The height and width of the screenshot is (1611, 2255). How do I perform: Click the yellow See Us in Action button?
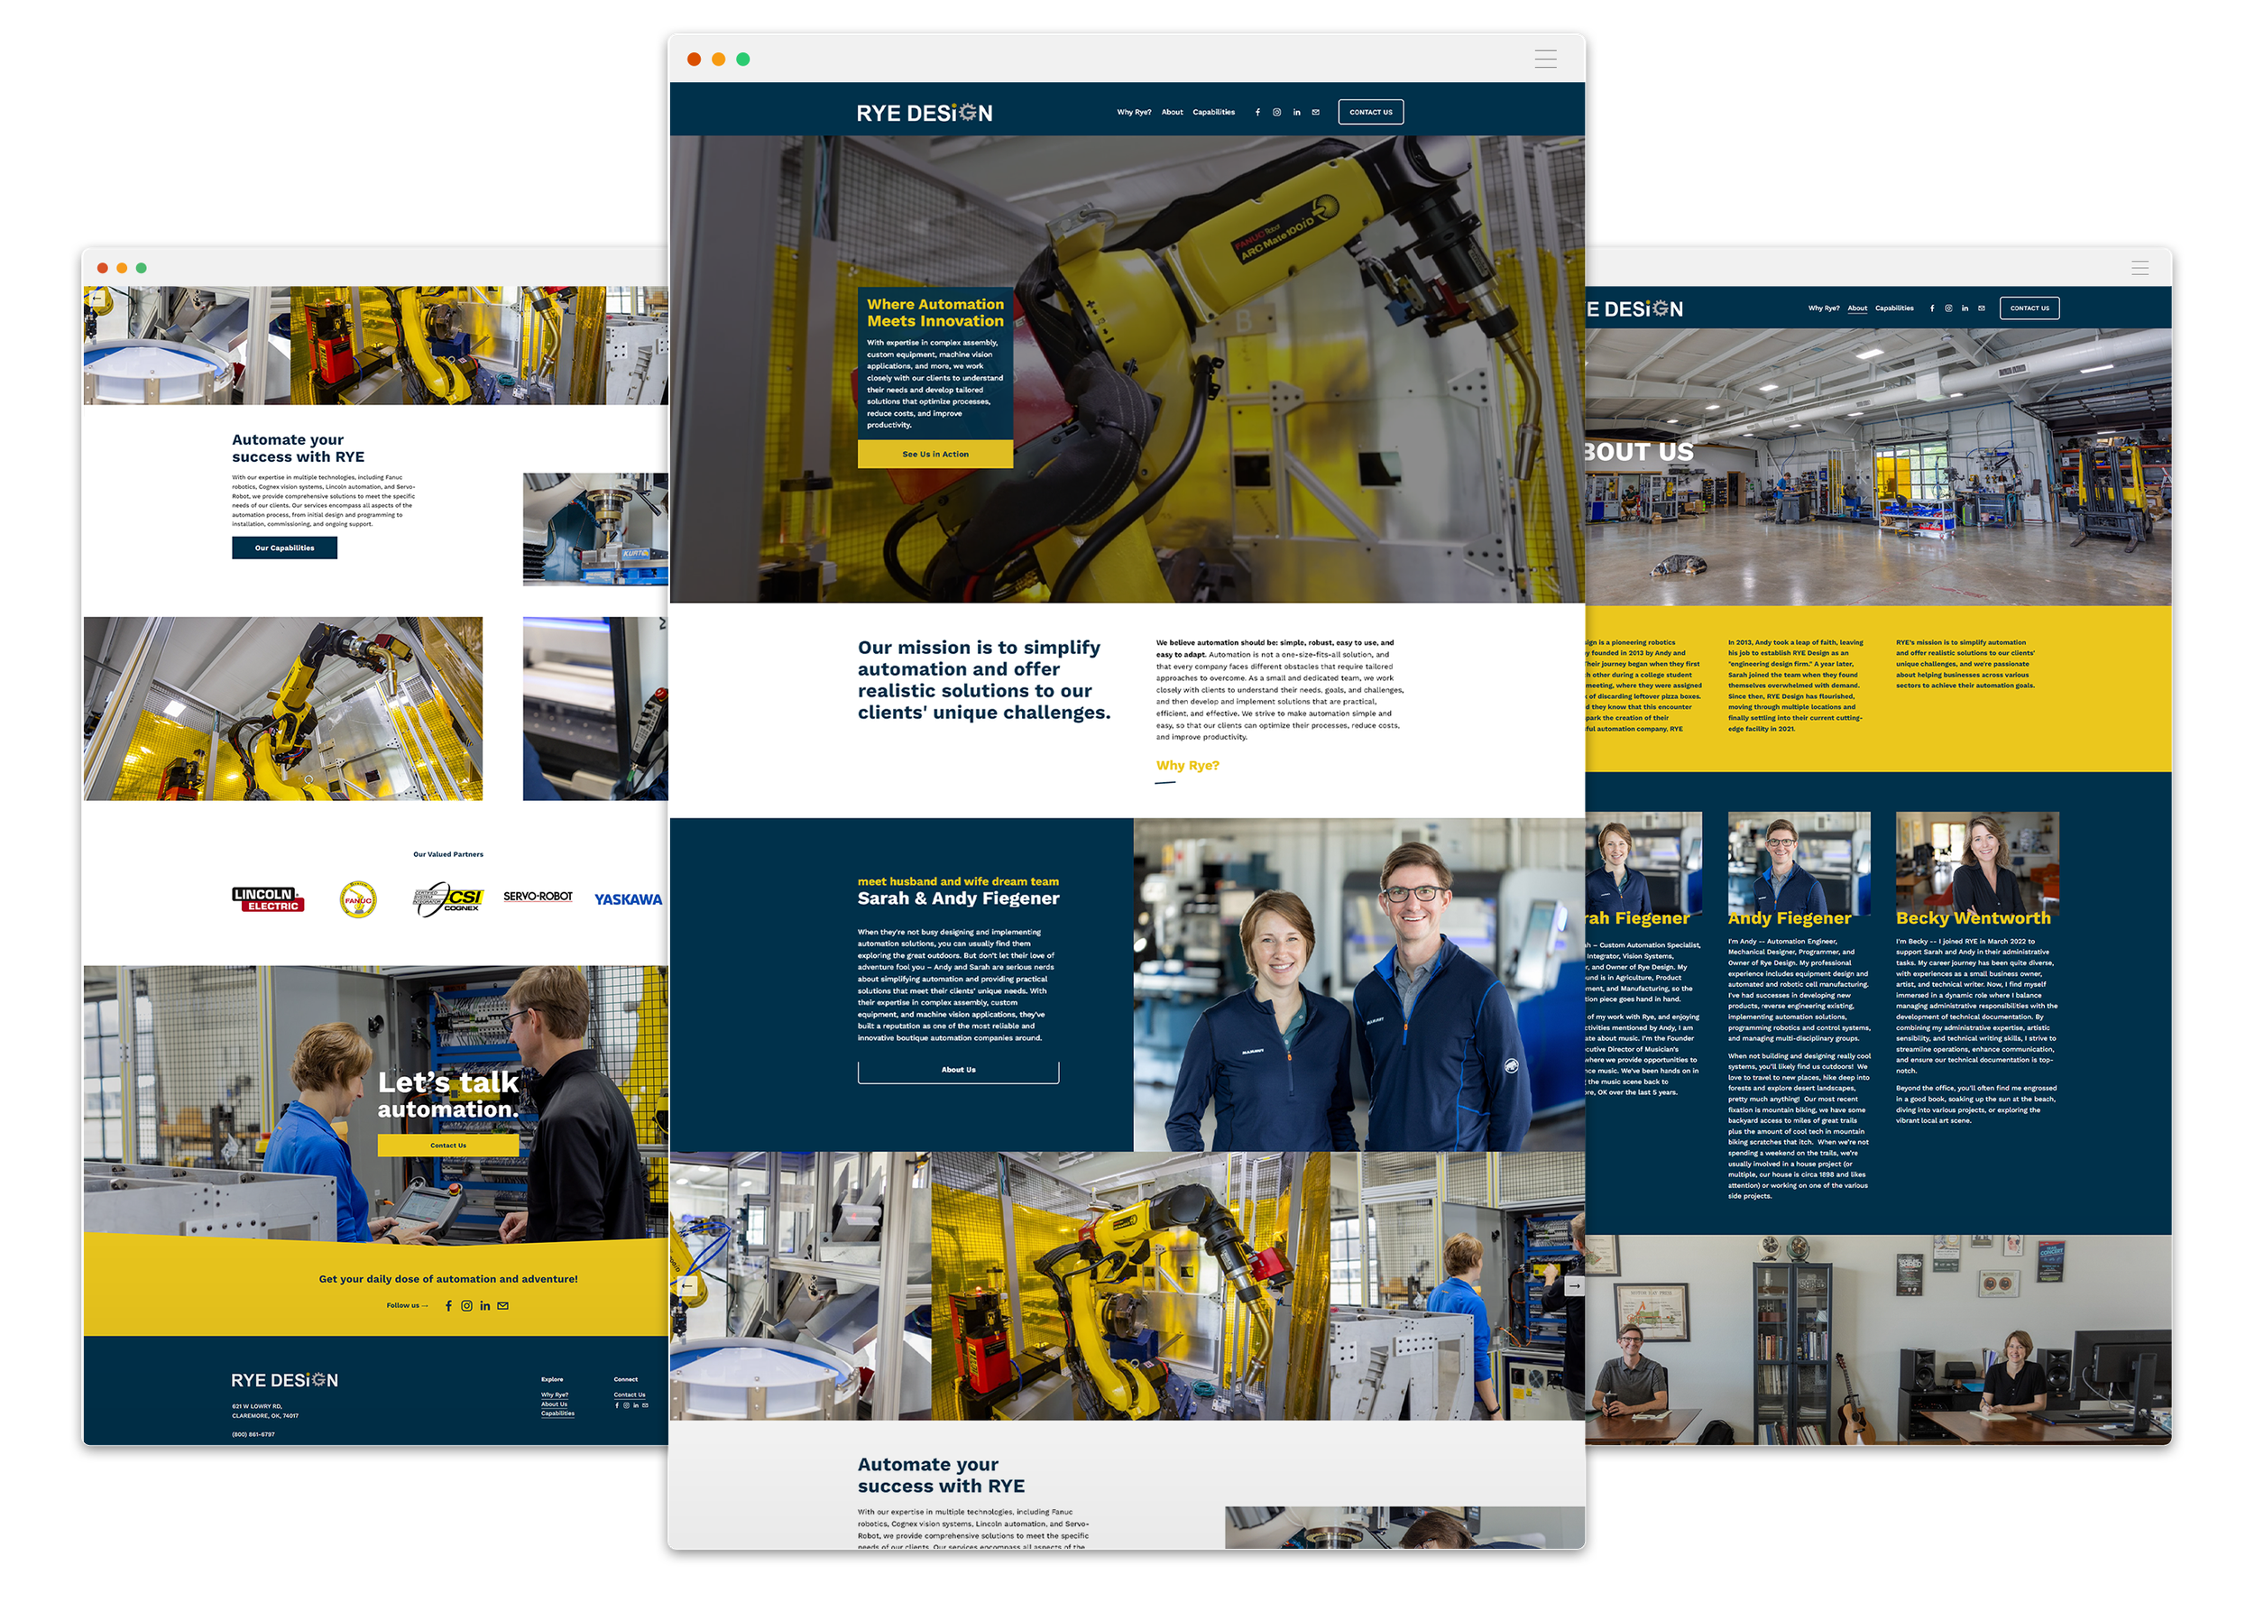(934, 455)
